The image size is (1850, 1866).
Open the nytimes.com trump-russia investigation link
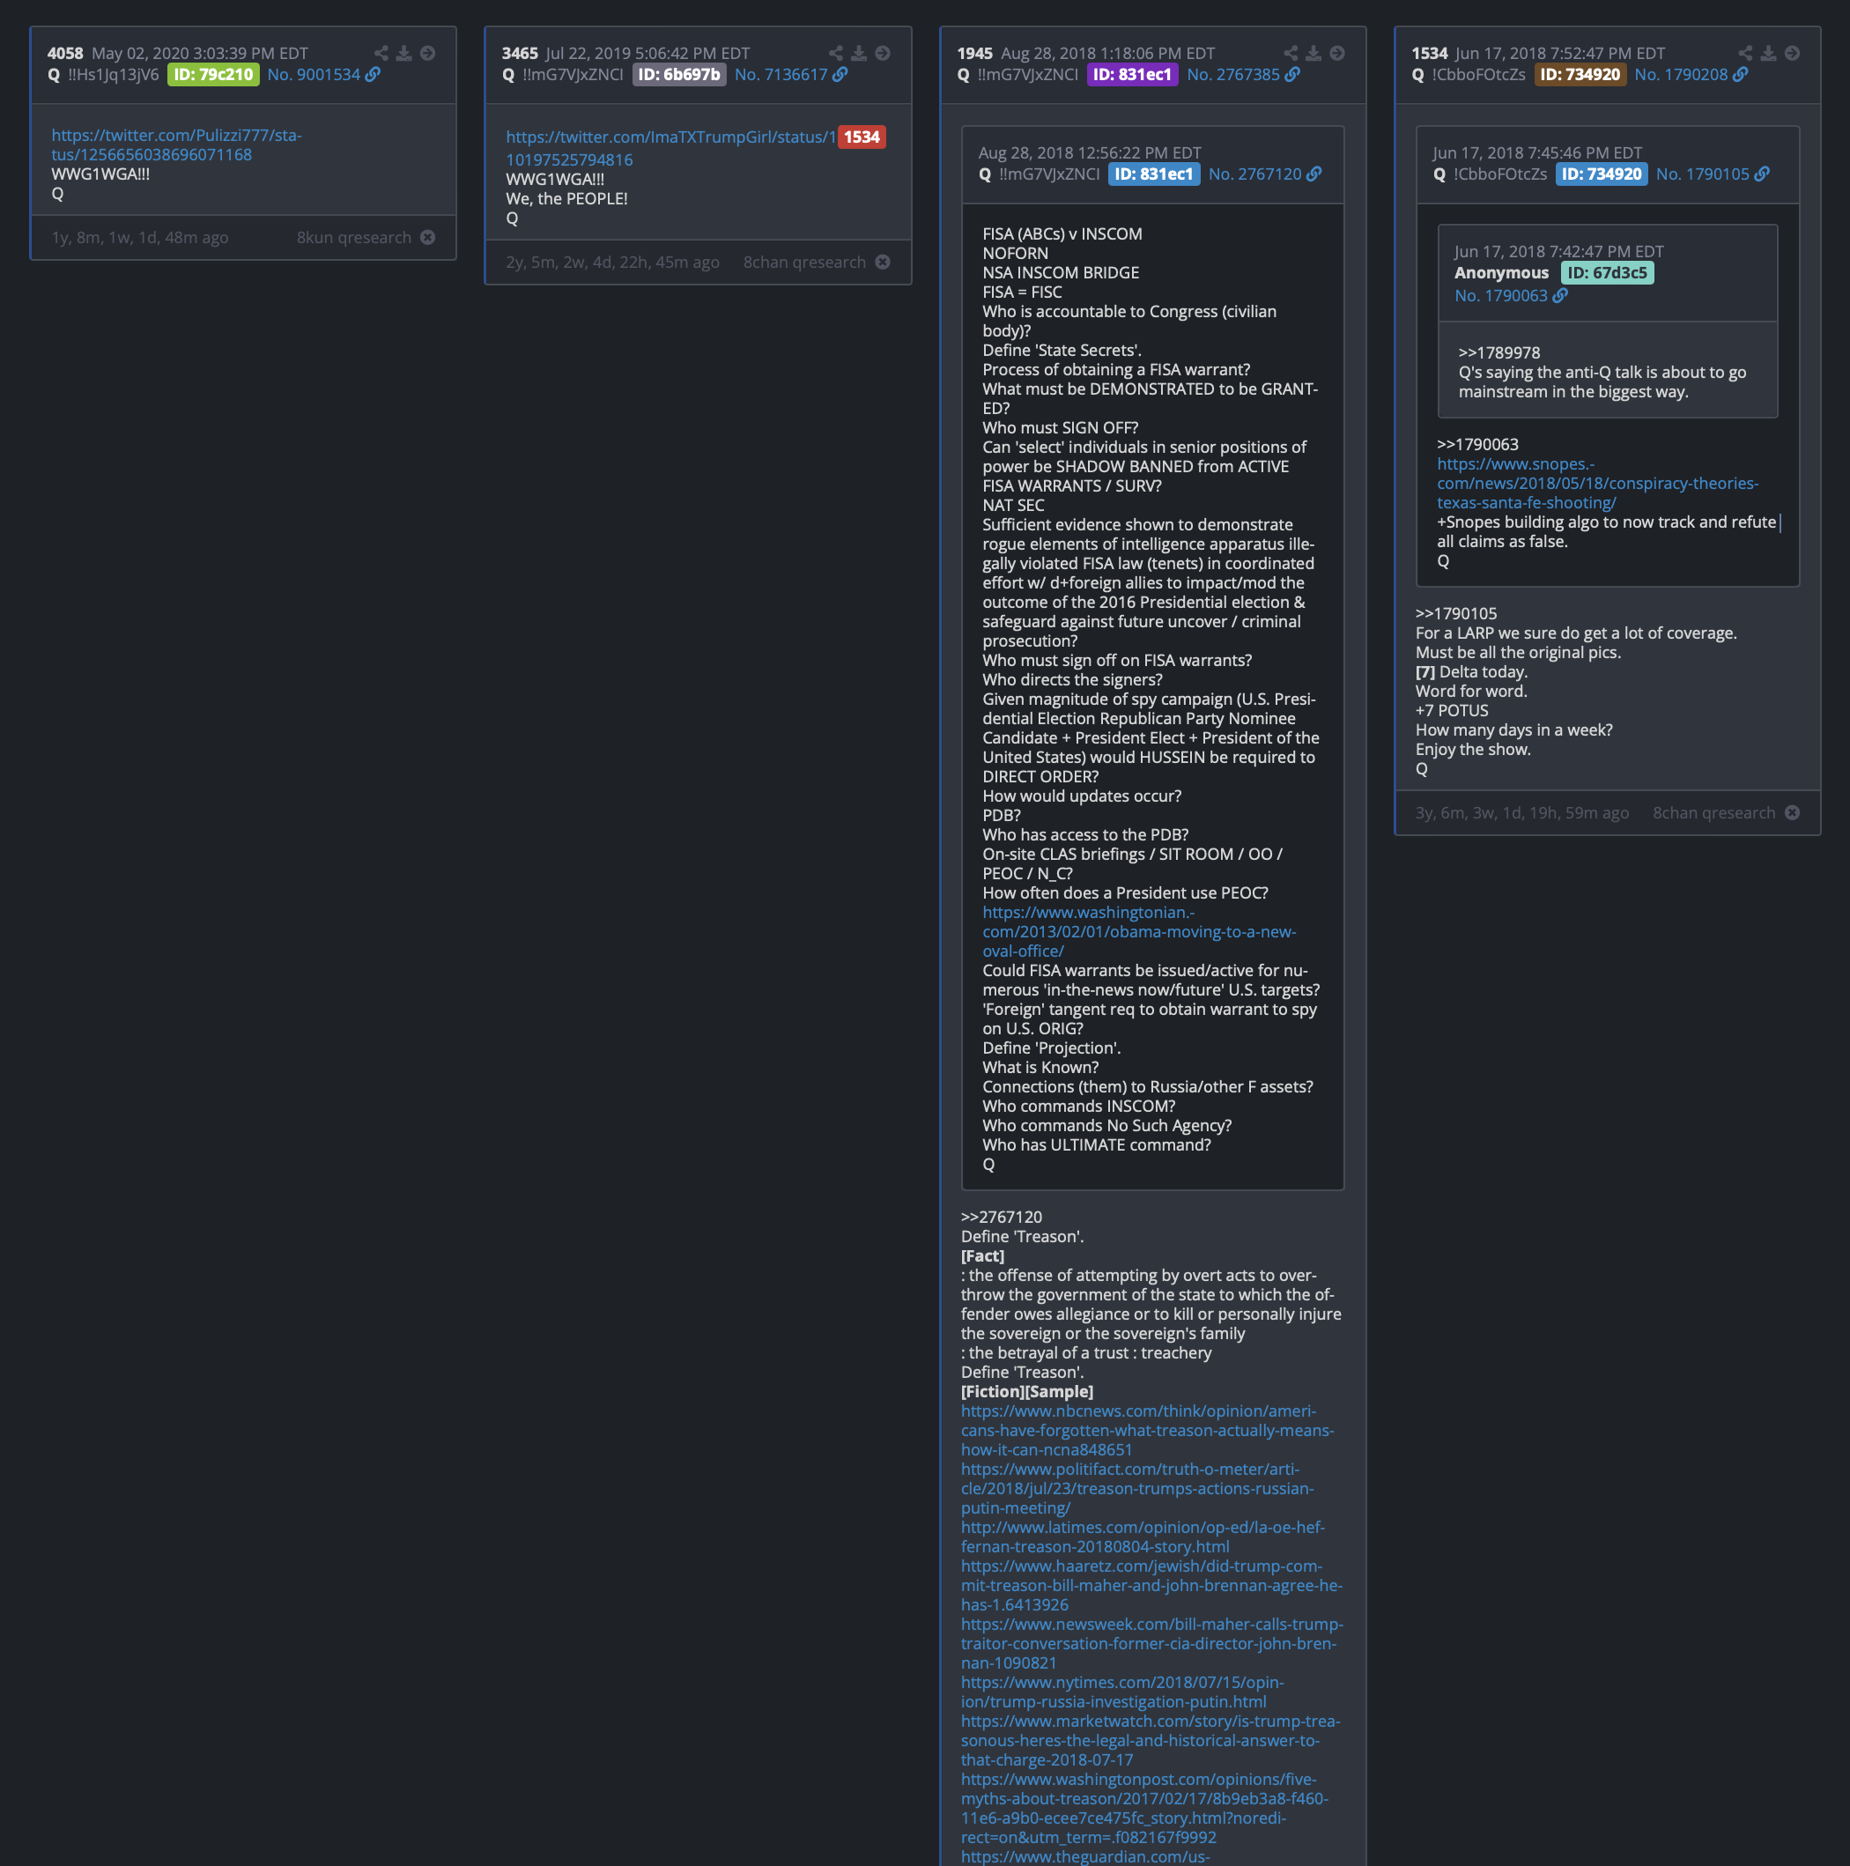click(x=1123, y=1692)
